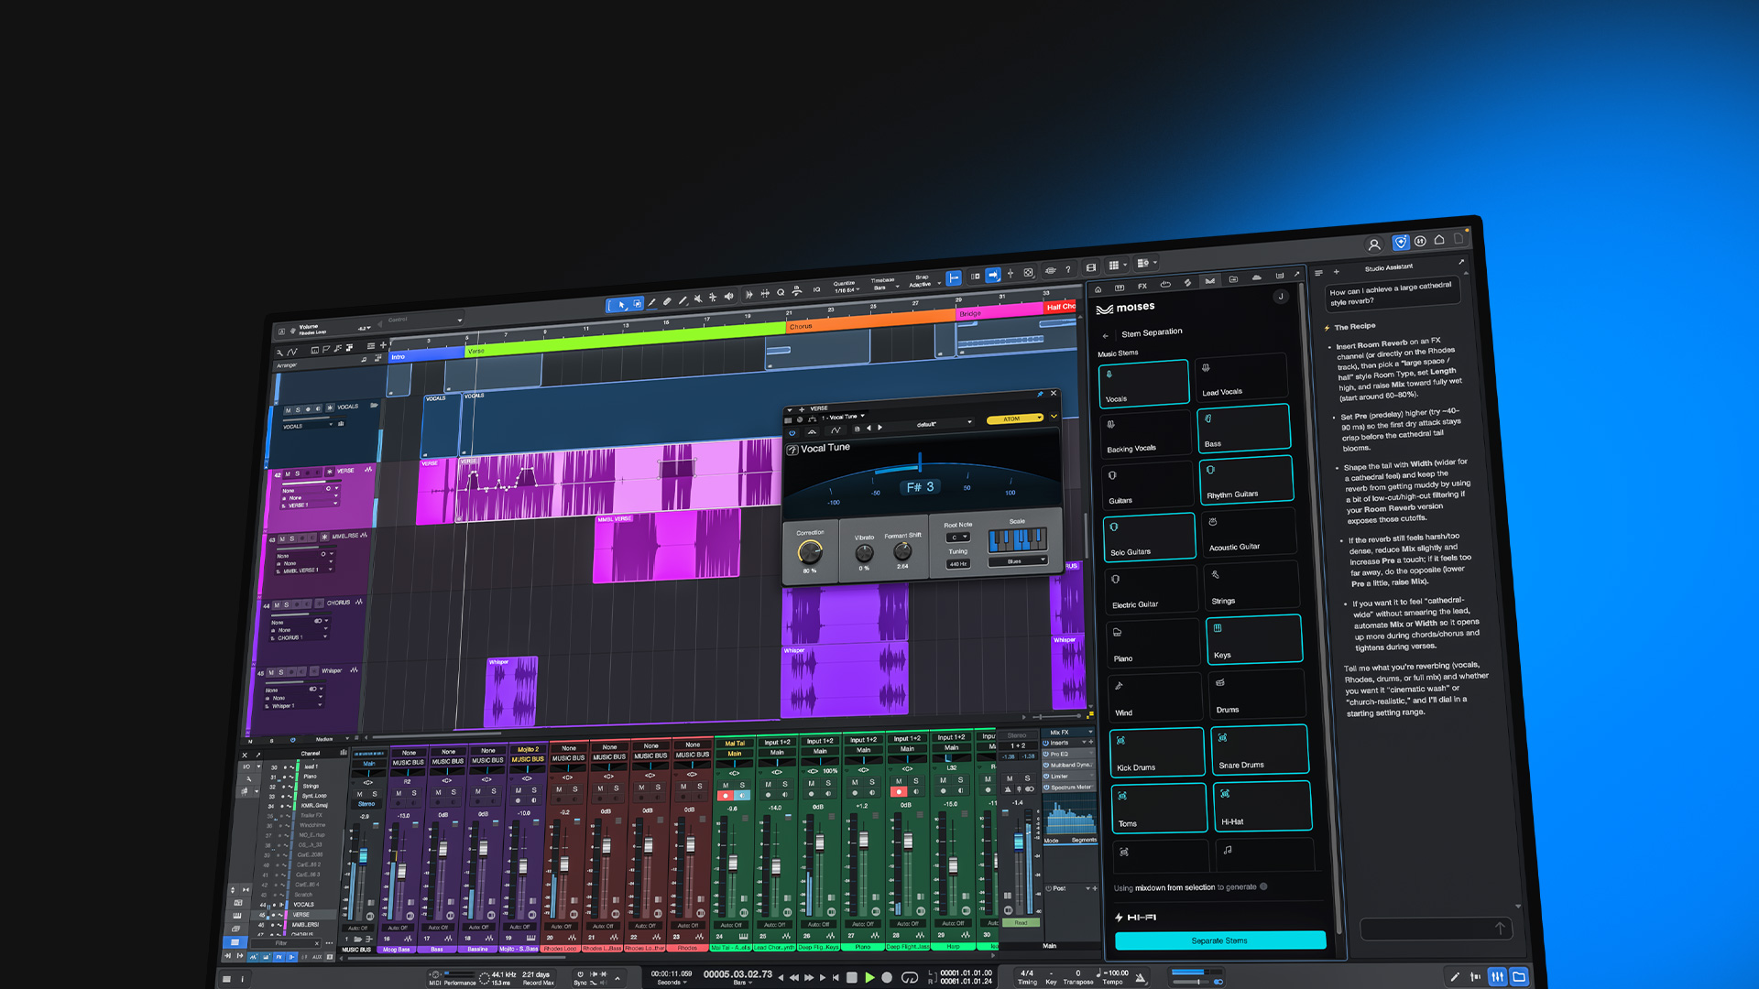
Task: Select the orange Chorus arranger section
Action: [x=869, y=322]
